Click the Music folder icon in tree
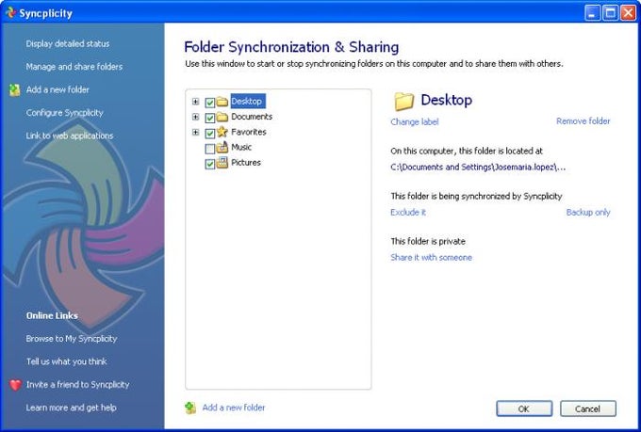This screenshot has width=641, height=432. pyautogui.click(x=222, y=147)
